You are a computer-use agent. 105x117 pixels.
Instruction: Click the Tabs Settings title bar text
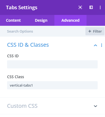point(21,8)
